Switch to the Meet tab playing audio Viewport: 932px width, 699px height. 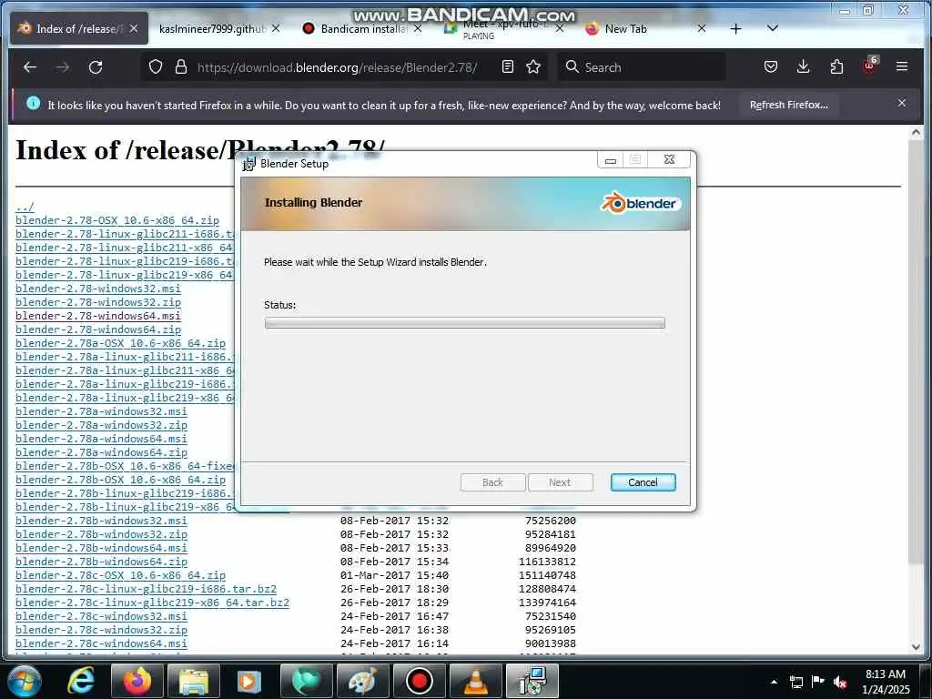pyautogui.click(x=502, y=28)
